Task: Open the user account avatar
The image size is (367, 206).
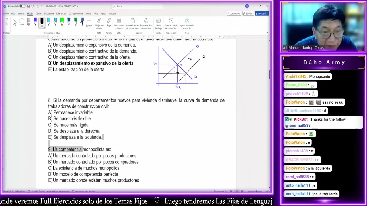Action: pos(247,6)
